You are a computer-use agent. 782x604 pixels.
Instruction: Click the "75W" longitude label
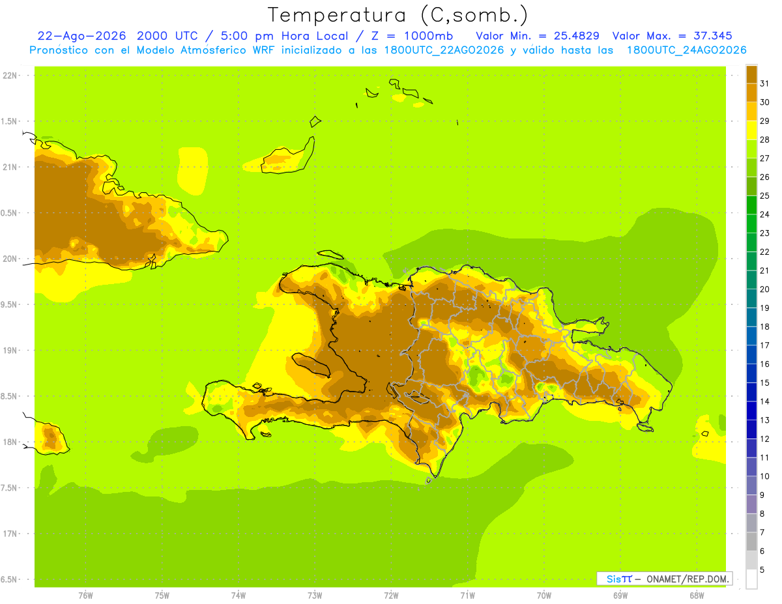click(162, 596)
